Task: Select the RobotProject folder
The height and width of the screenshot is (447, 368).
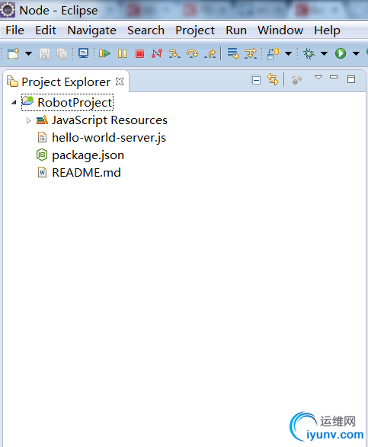Action: coord(68,103)
